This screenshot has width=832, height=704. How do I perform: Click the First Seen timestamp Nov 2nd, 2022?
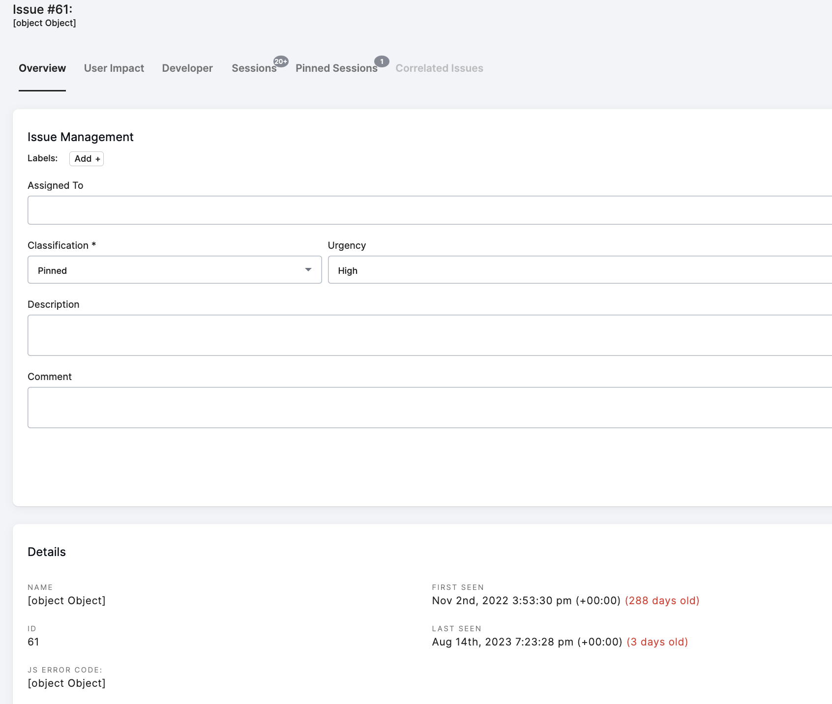526,601
